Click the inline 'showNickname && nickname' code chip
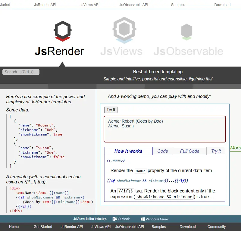241x231 pixels. click(x=164, y=197)
